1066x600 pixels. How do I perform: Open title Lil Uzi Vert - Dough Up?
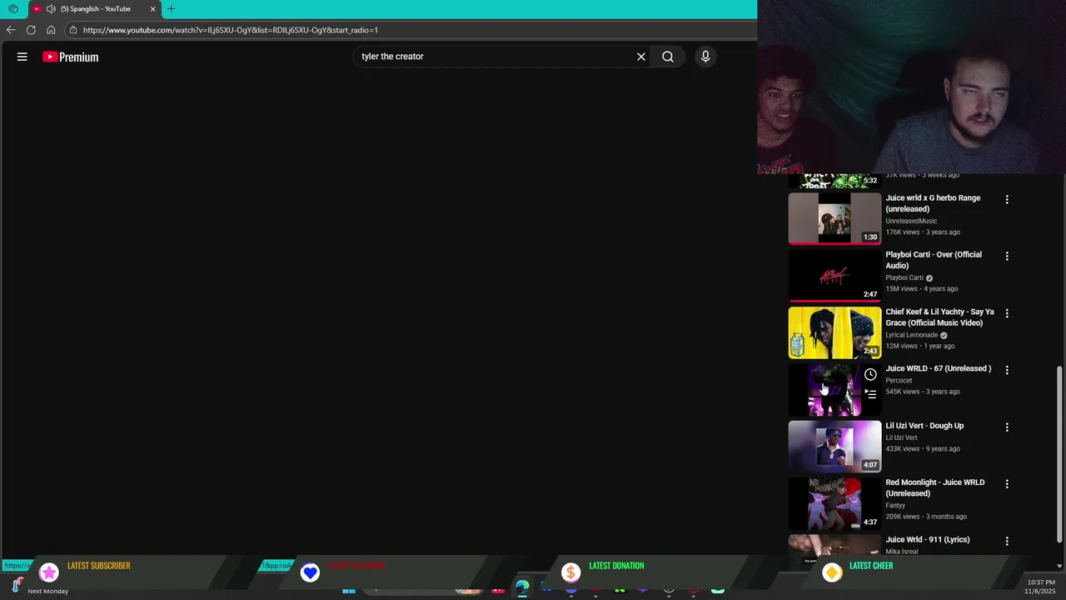click(x=924, y=426)
